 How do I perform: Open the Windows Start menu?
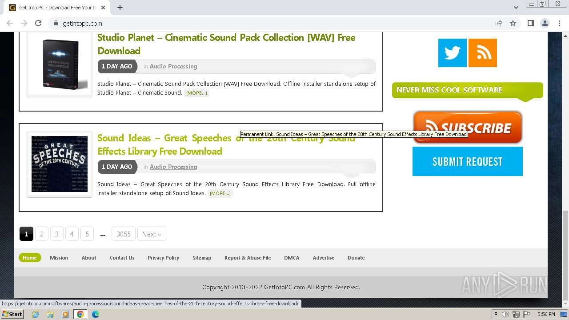[x=12, y=314]
